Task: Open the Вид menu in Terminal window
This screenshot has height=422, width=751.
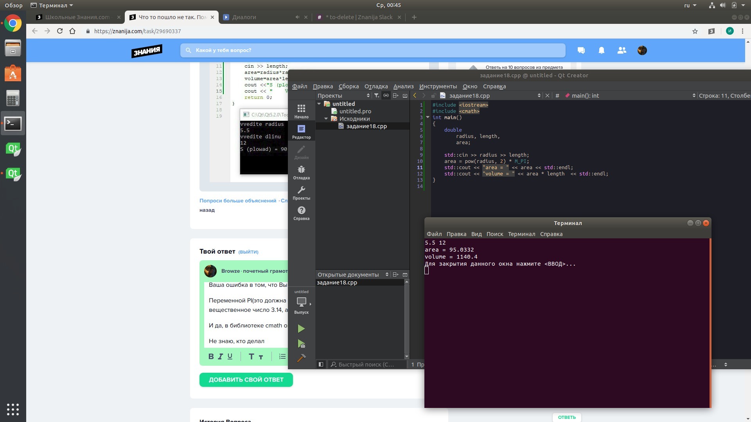Action: coord(476,234)
